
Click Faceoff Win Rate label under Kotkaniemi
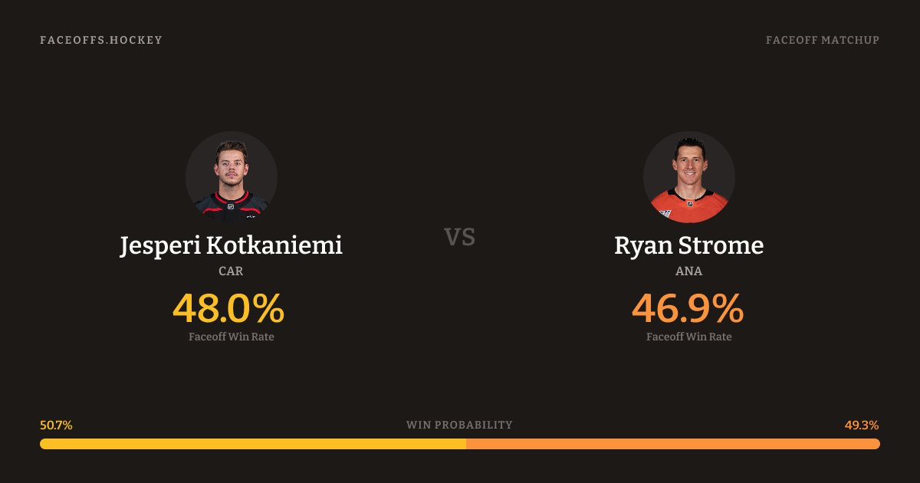(x=231, y=337)
